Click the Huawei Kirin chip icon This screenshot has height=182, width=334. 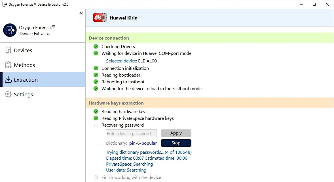(x=100, y=18)
